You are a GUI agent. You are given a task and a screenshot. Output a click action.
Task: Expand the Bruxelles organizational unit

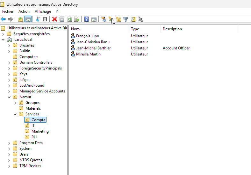pos(9,46)
